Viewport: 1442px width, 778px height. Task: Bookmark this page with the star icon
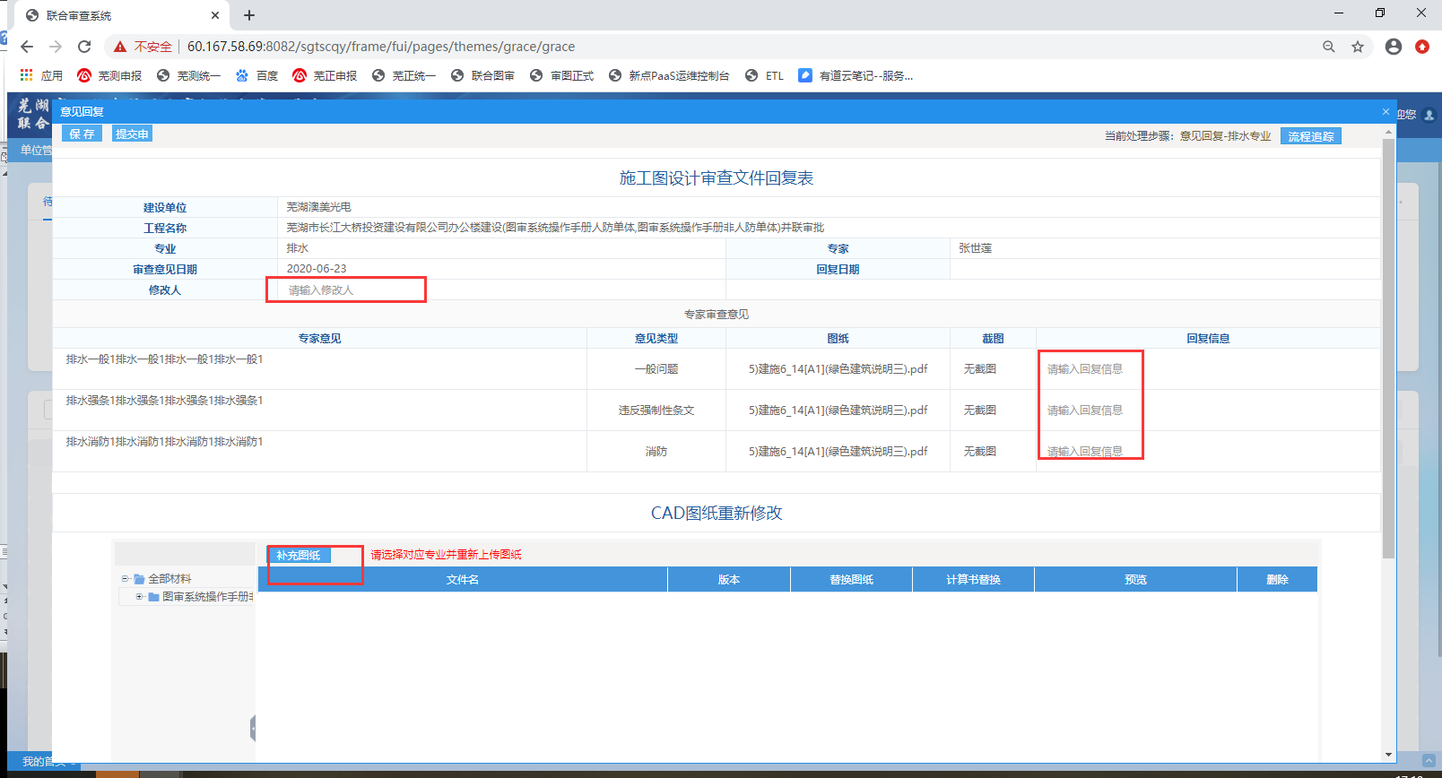coord(1358,47)
